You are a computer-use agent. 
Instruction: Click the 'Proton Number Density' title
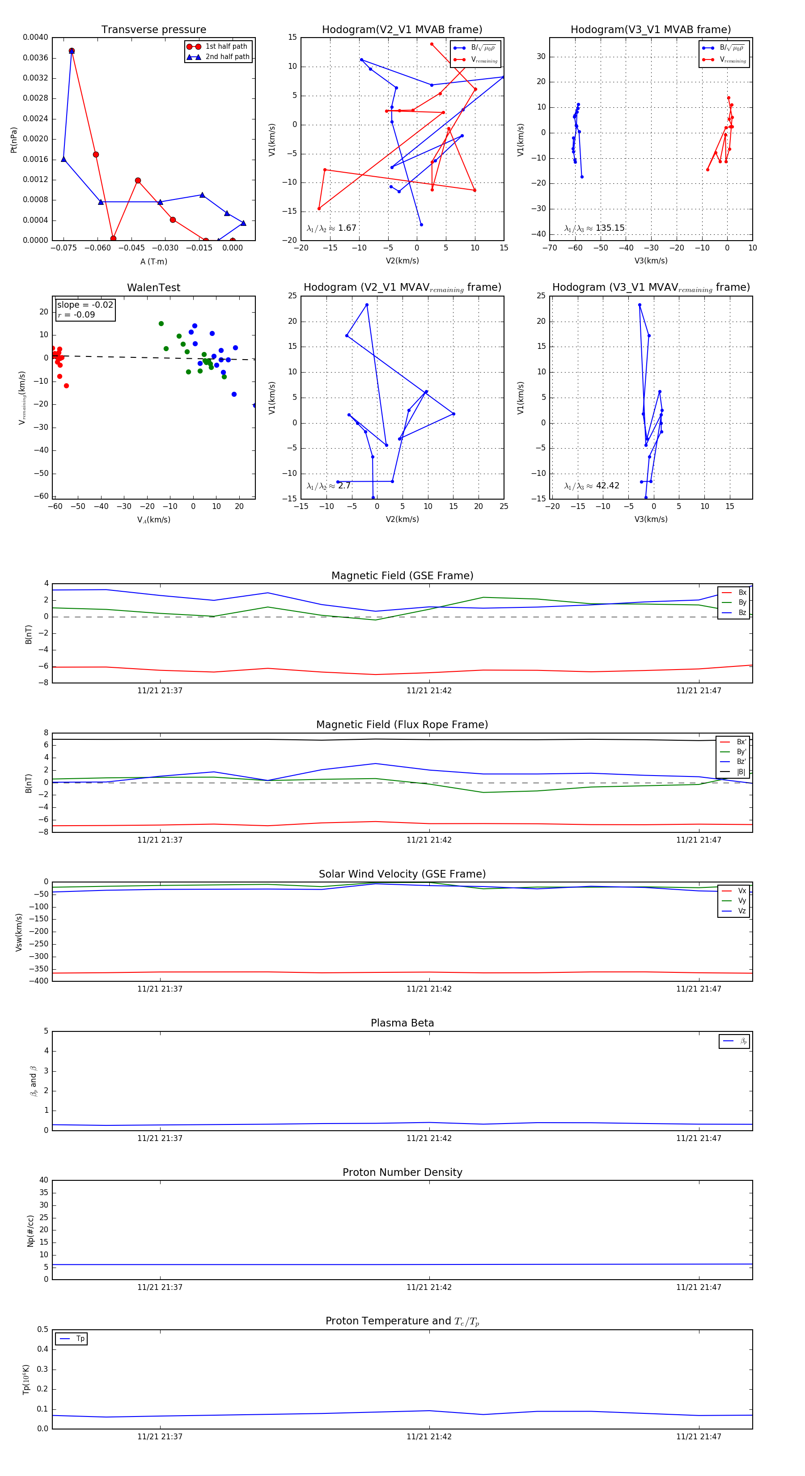point(402,1172)
